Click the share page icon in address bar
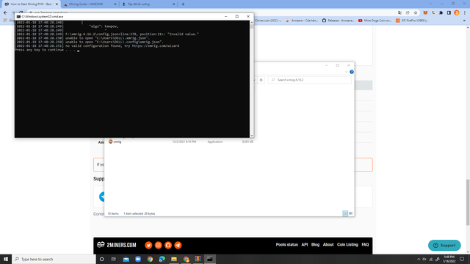Image resolution: width=470 pixels, height=264 pixels. [408, 12]
